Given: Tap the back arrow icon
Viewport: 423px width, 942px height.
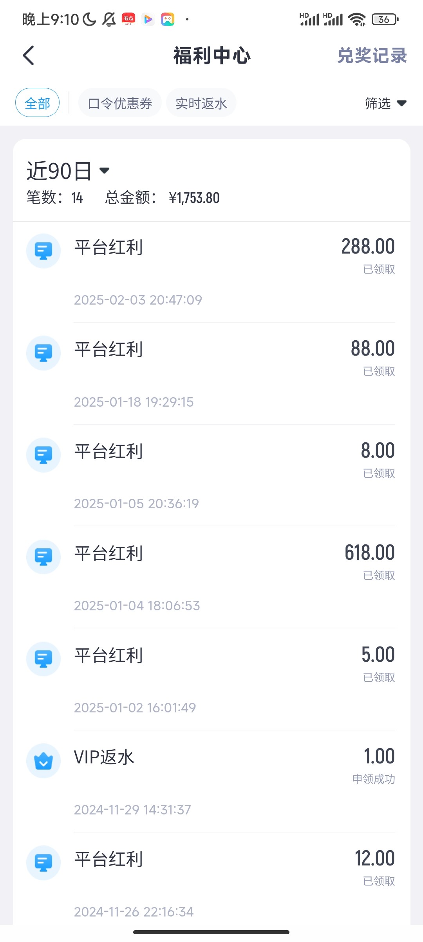Looking at the screenshot, I should tap(29, 55).
